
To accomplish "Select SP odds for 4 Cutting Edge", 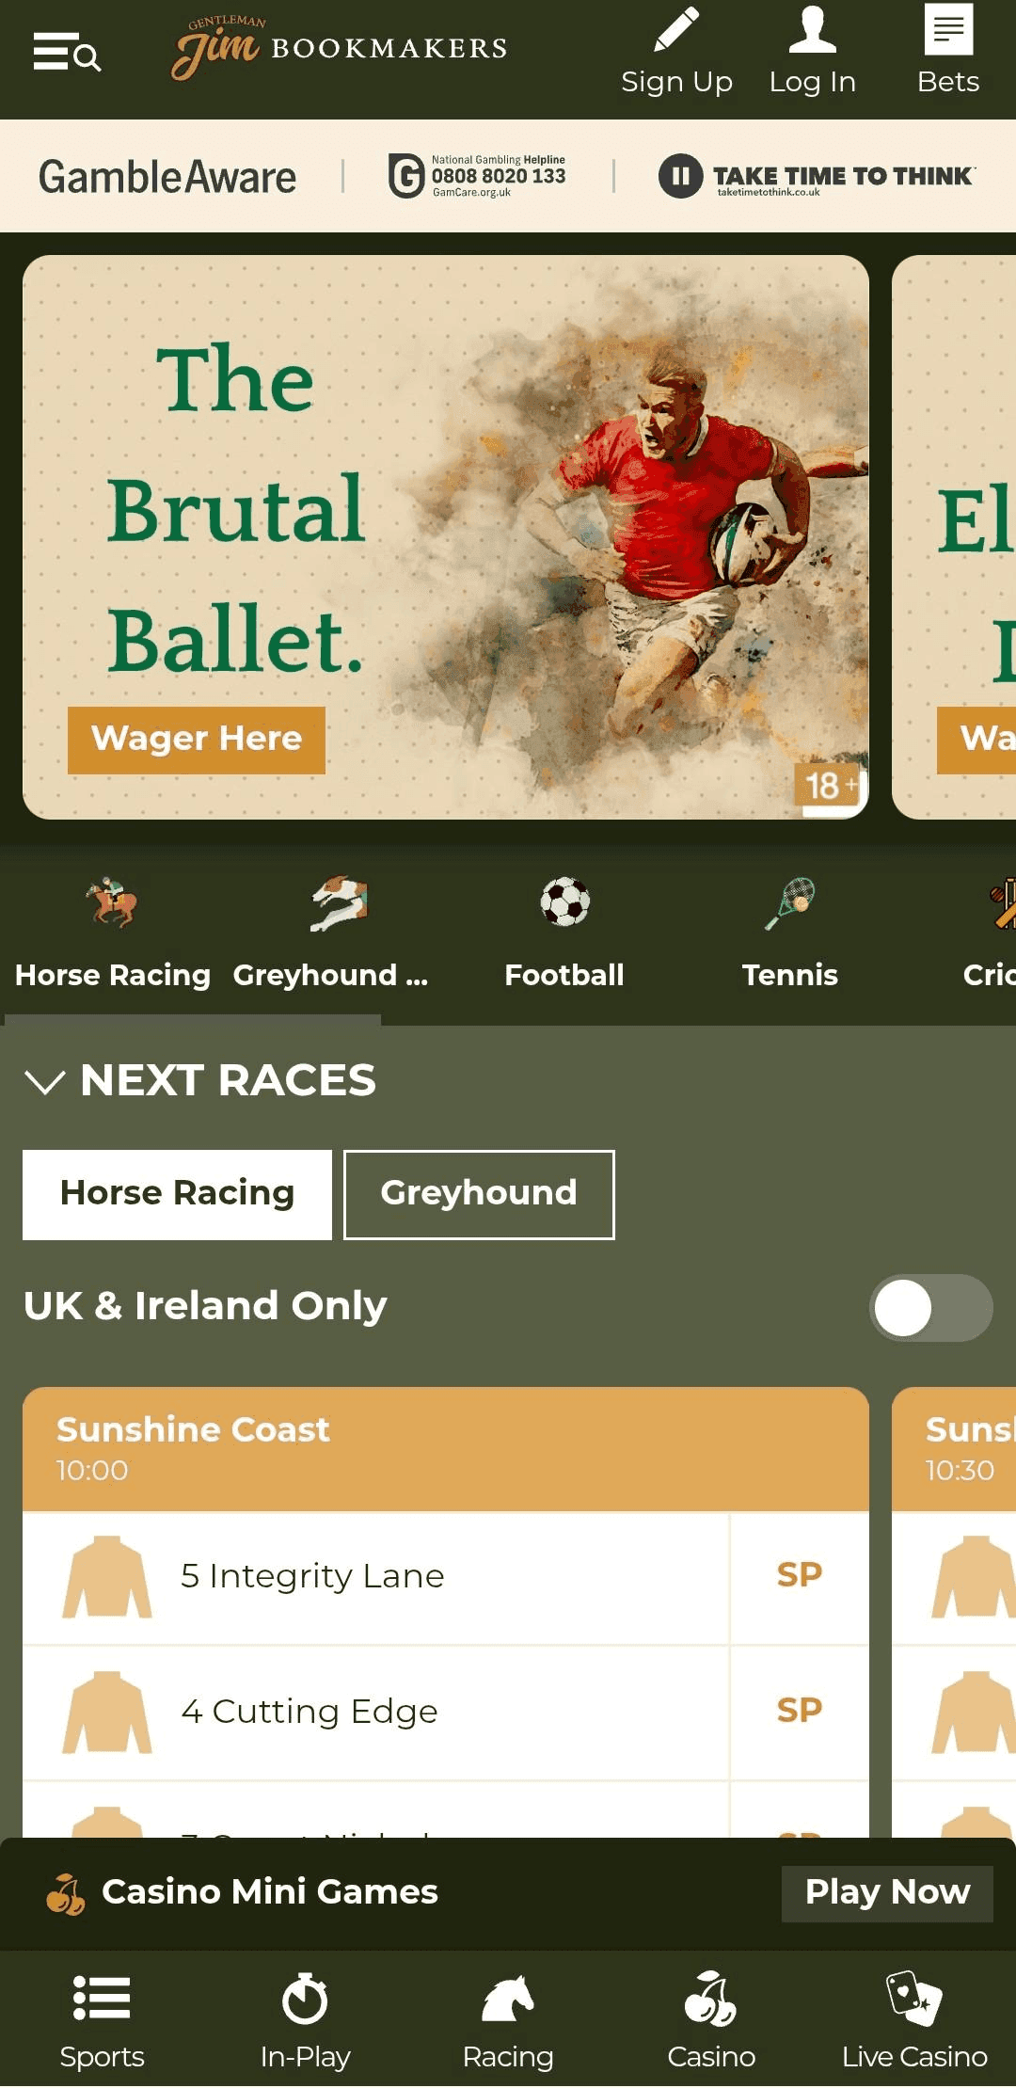I will point(800,1711).
